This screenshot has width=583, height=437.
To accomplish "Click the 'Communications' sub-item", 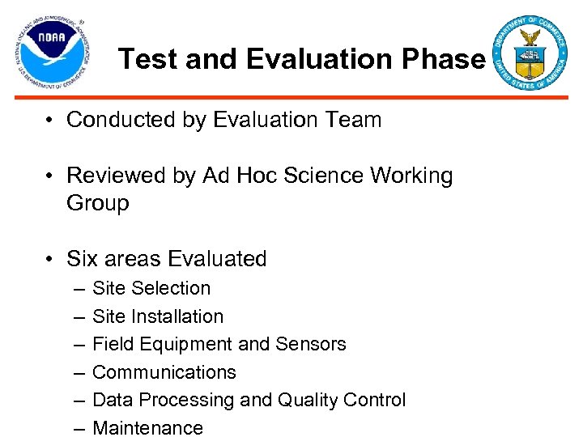I will click(x=164, y=372).
